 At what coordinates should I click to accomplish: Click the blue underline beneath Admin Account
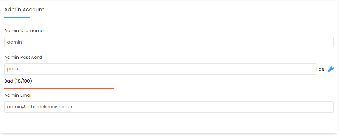coord(17,17)
